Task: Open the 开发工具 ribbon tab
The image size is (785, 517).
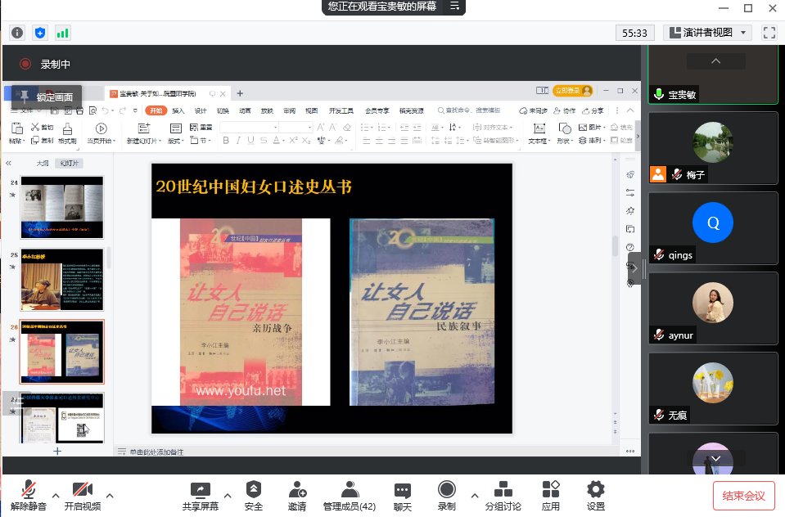Action: click(341, 110)
